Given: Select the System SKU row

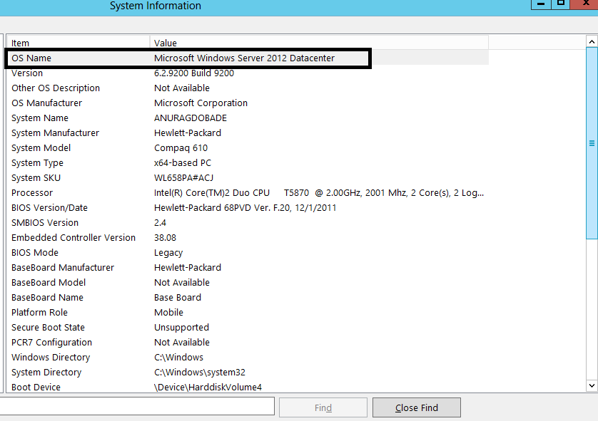Looking at the screenshot, I should pyautogui.click(x=248, y=178).
